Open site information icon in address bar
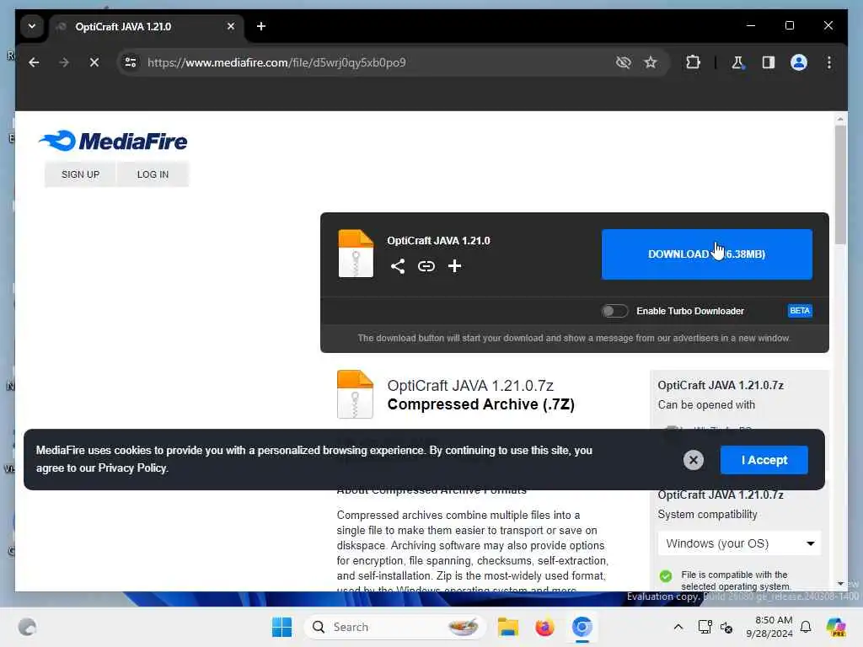This screenshot has width=863, height=647. (131, 62)
